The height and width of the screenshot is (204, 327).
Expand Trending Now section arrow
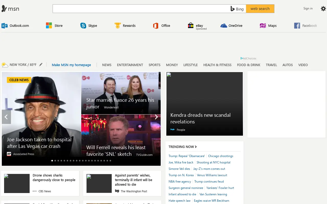[x=196, y=147]
